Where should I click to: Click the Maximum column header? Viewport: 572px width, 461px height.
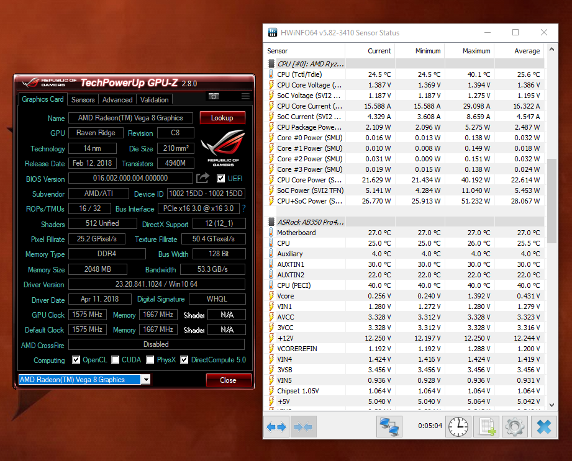click(x=469, y=51)
